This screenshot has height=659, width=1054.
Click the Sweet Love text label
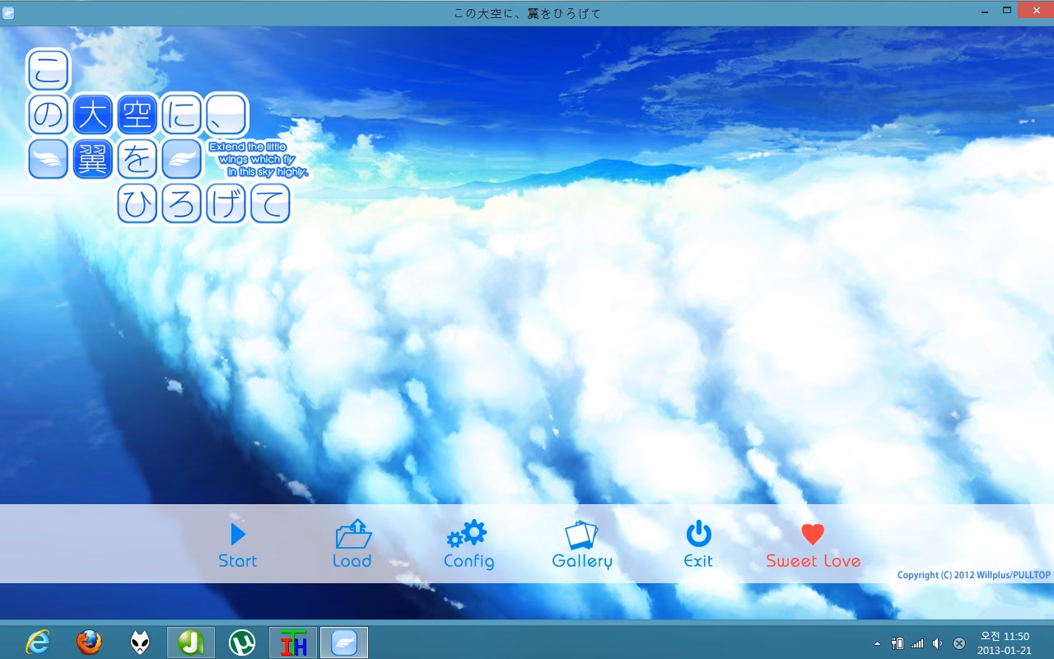(x=814, y=561)
